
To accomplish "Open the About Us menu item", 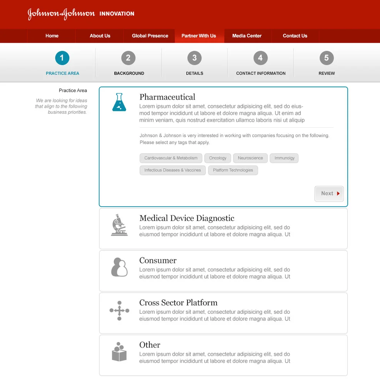I will 100,36.
